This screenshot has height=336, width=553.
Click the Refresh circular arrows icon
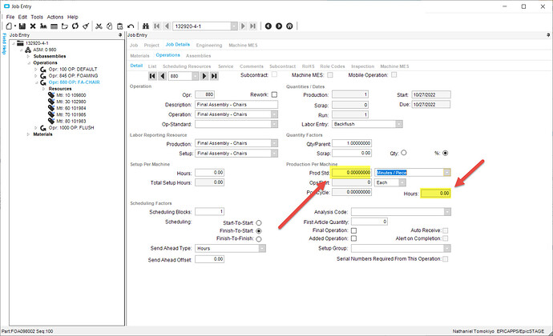pyautogui.click(x=75, y=26)
